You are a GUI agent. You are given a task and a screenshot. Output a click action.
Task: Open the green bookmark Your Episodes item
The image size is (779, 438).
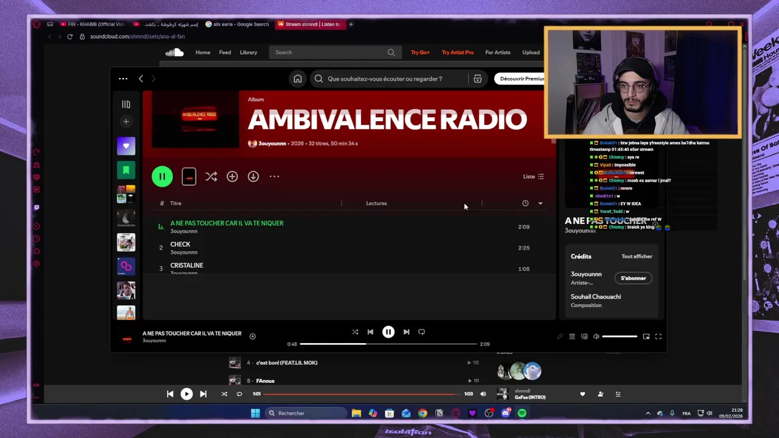coord(126,170)
